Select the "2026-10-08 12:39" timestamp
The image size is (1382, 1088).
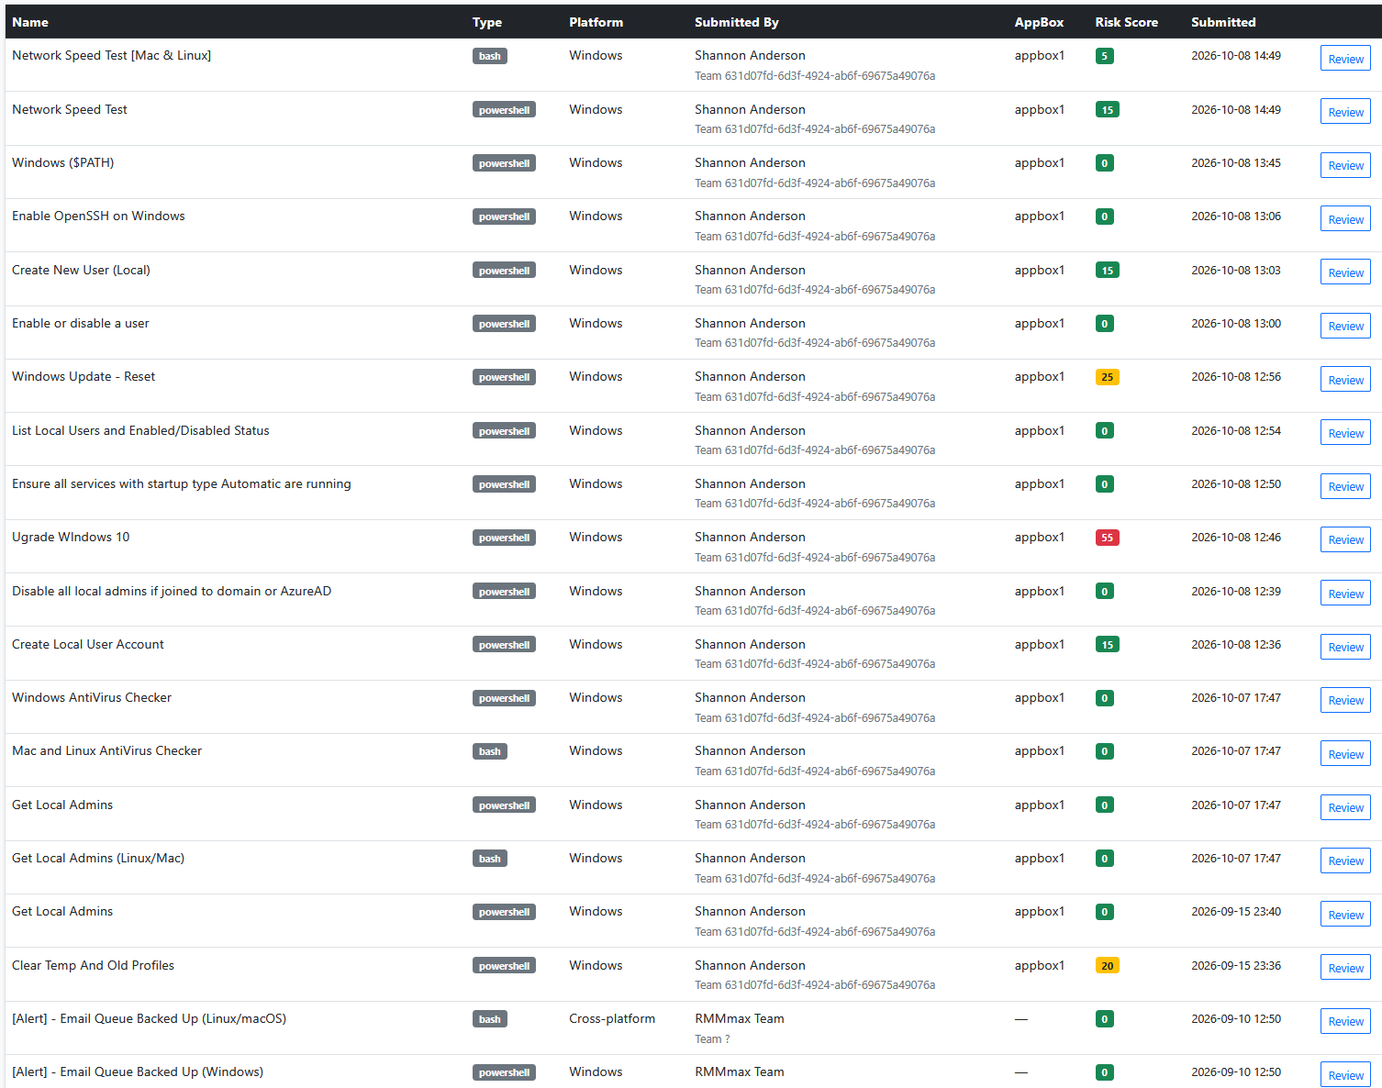[1236, 591]
